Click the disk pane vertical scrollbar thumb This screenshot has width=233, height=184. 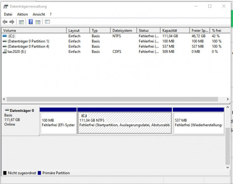pyautogui.click(x=228, y=146)
